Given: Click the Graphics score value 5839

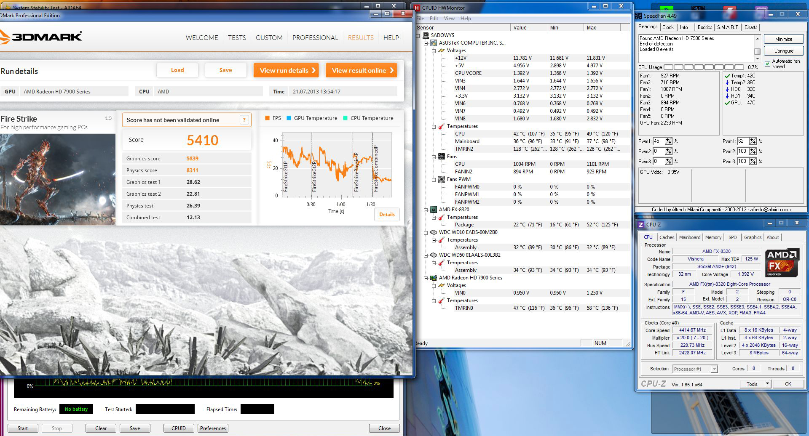Looking at the screenshot, I should click(x=192, y=159).
